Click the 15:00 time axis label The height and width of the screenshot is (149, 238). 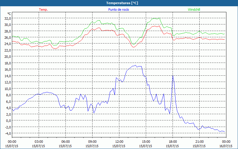click(x=146, y=142)
